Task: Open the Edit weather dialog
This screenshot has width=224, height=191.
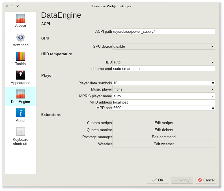Action: click(x=163, y=144)
